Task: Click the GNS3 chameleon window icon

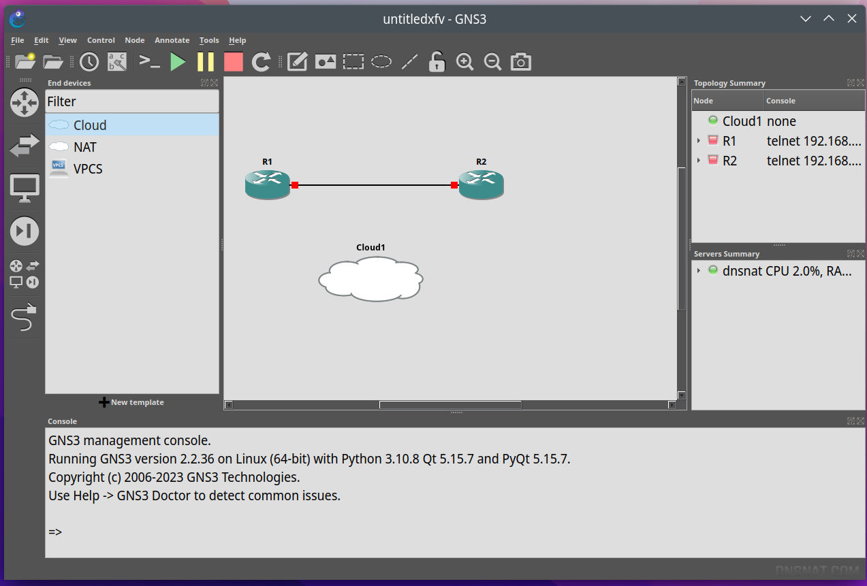Action: click(x=18, y=19)
